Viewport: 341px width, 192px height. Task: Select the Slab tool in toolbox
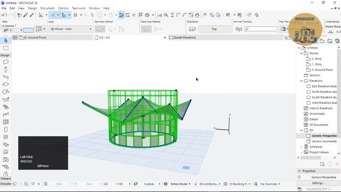click(x=6, y=84)
